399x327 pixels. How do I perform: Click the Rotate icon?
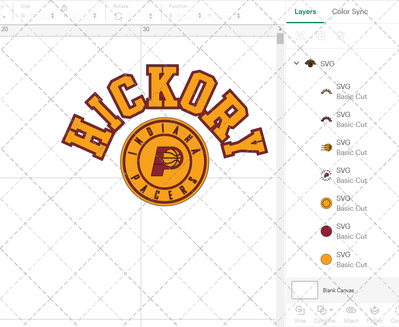tap(118, 16)
